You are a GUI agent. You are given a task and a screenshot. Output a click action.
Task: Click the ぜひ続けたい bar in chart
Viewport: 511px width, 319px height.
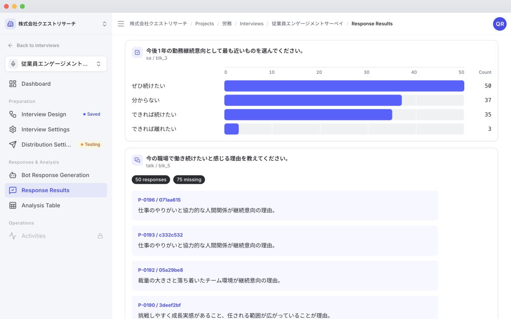(x=344, y=86)
